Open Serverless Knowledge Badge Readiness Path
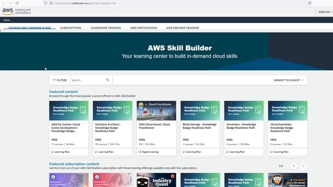 click(241, 126)
